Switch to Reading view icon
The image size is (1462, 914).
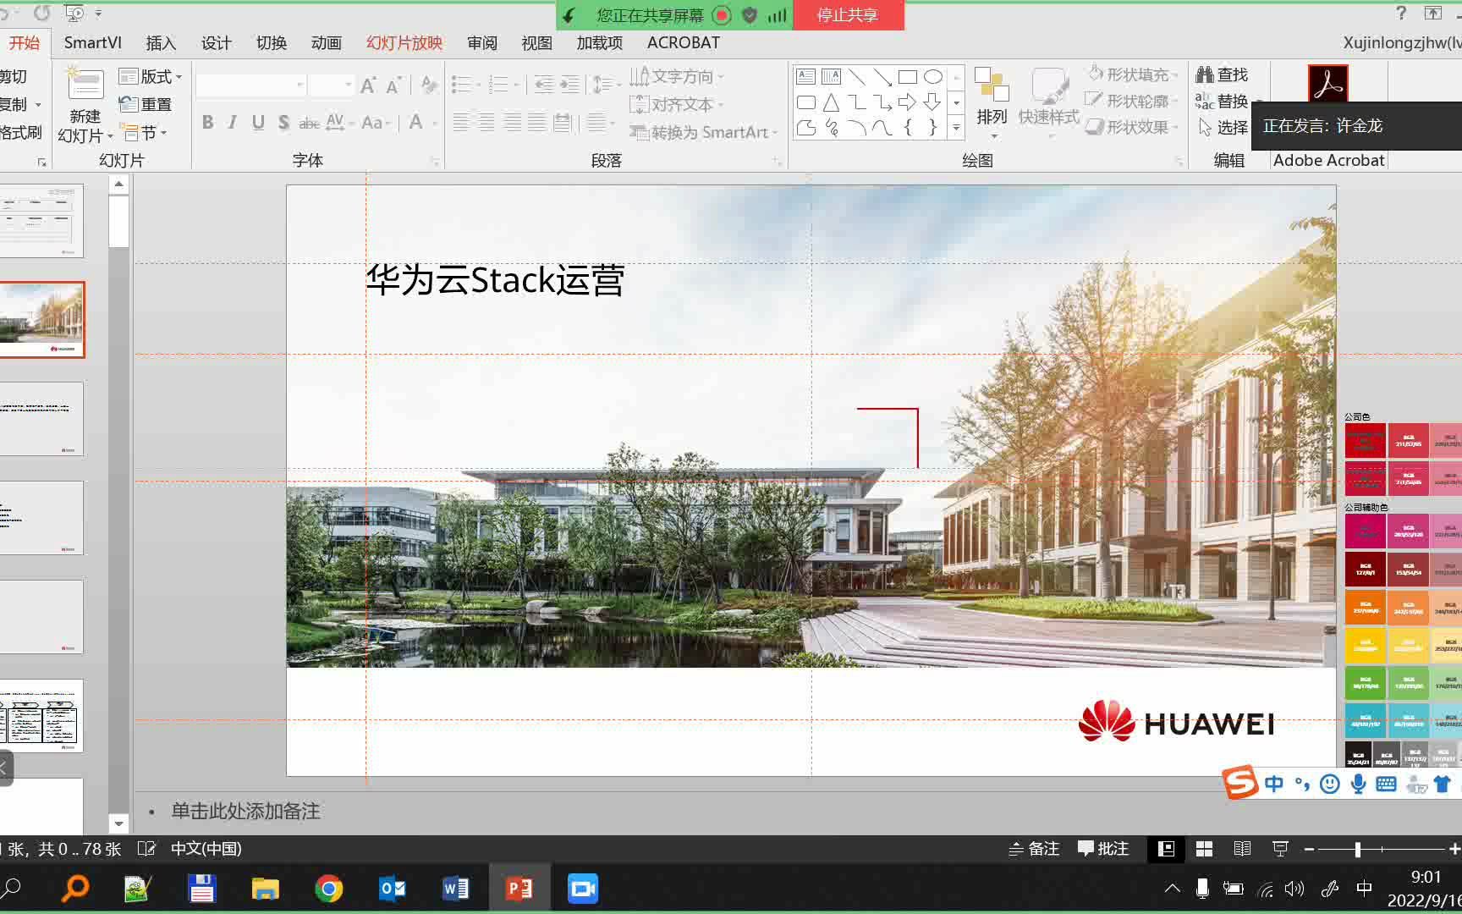pos(1242,849)
